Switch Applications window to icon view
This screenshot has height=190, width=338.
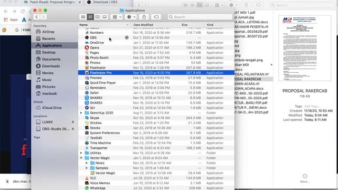pyautogui.click(x=83, y=17)
